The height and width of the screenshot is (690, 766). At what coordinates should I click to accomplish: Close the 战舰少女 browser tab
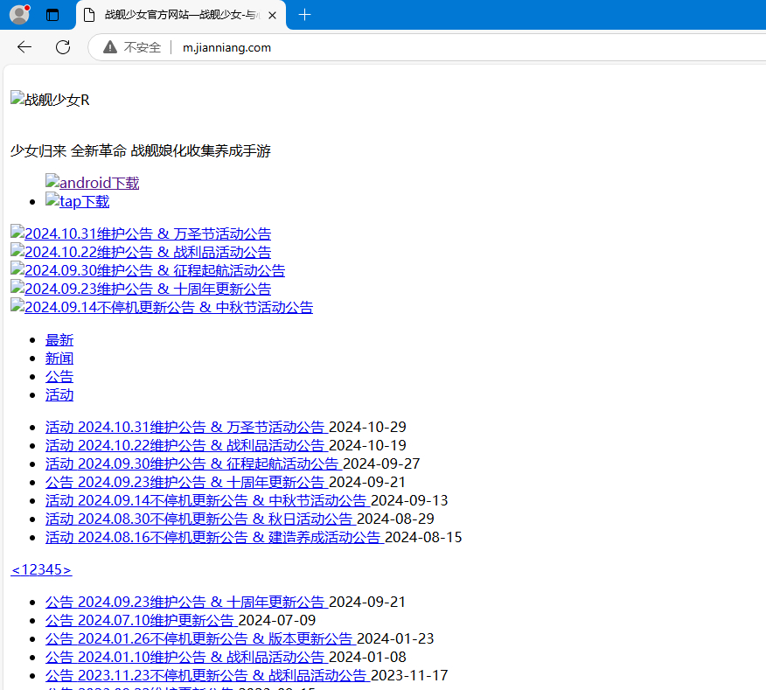pyautogui.click(x=273, y=15)
